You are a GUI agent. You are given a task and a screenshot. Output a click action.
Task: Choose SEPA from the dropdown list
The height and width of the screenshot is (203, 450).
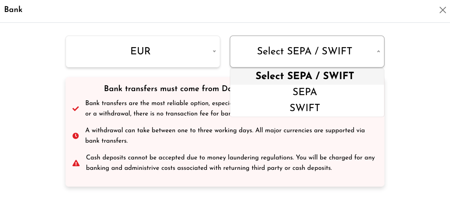coord(305,92)
